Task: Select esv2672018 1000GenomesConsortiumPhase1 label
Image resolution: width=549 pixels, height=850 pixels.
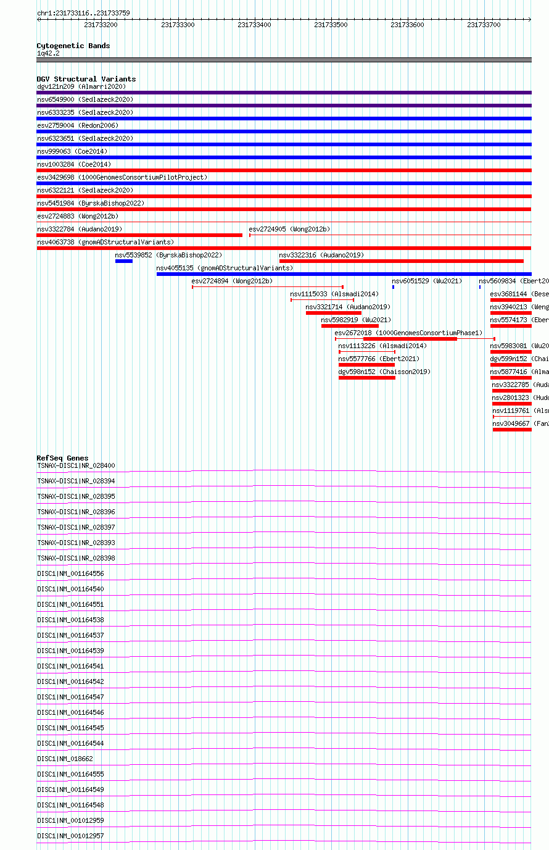Action: (408, 333)
